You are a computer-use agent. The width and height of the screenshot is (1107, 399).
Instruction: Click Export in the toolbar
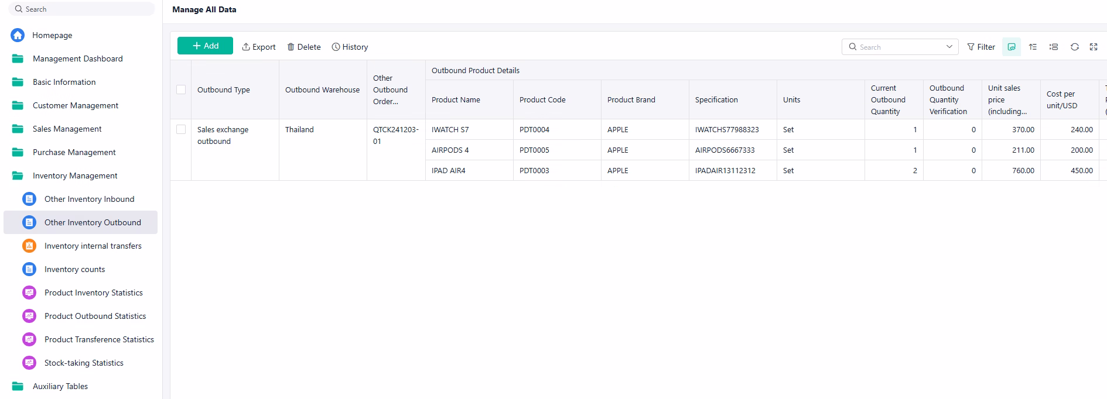[258, 47]
